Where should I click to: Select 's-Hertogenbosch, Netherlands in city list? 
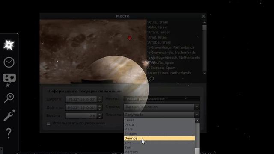[x=173, y=58]
